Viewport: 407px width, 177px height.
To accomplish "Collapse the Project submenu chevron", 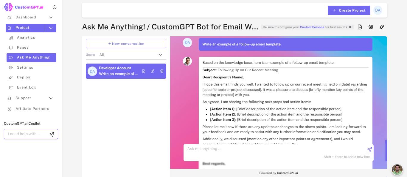I will (51, 28).
